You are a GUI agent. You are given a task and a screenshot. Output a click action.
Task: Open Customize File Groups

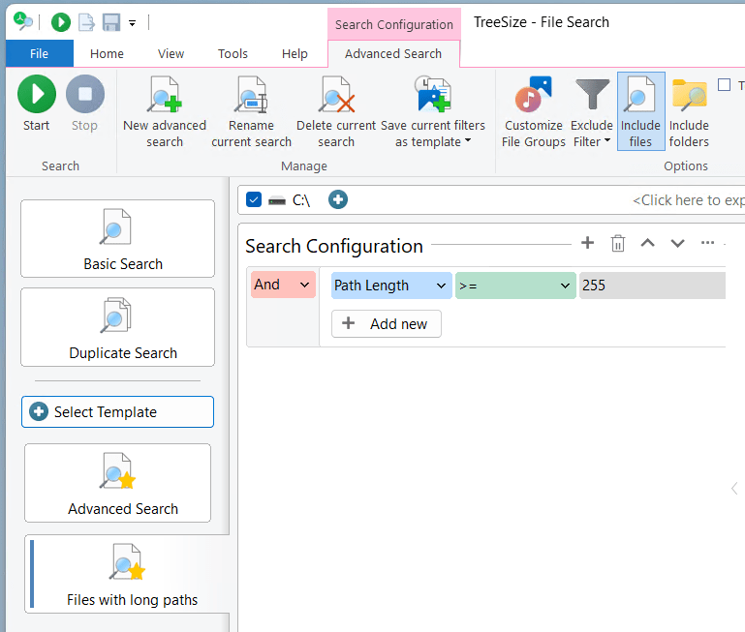tap(533, 96)
